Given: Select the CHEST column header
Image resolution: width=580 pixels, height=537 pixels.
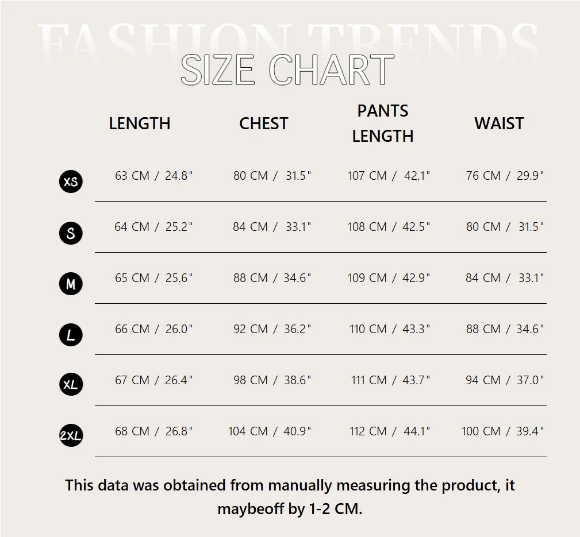Looking at the screenshot, I should (x=263, y=123).
